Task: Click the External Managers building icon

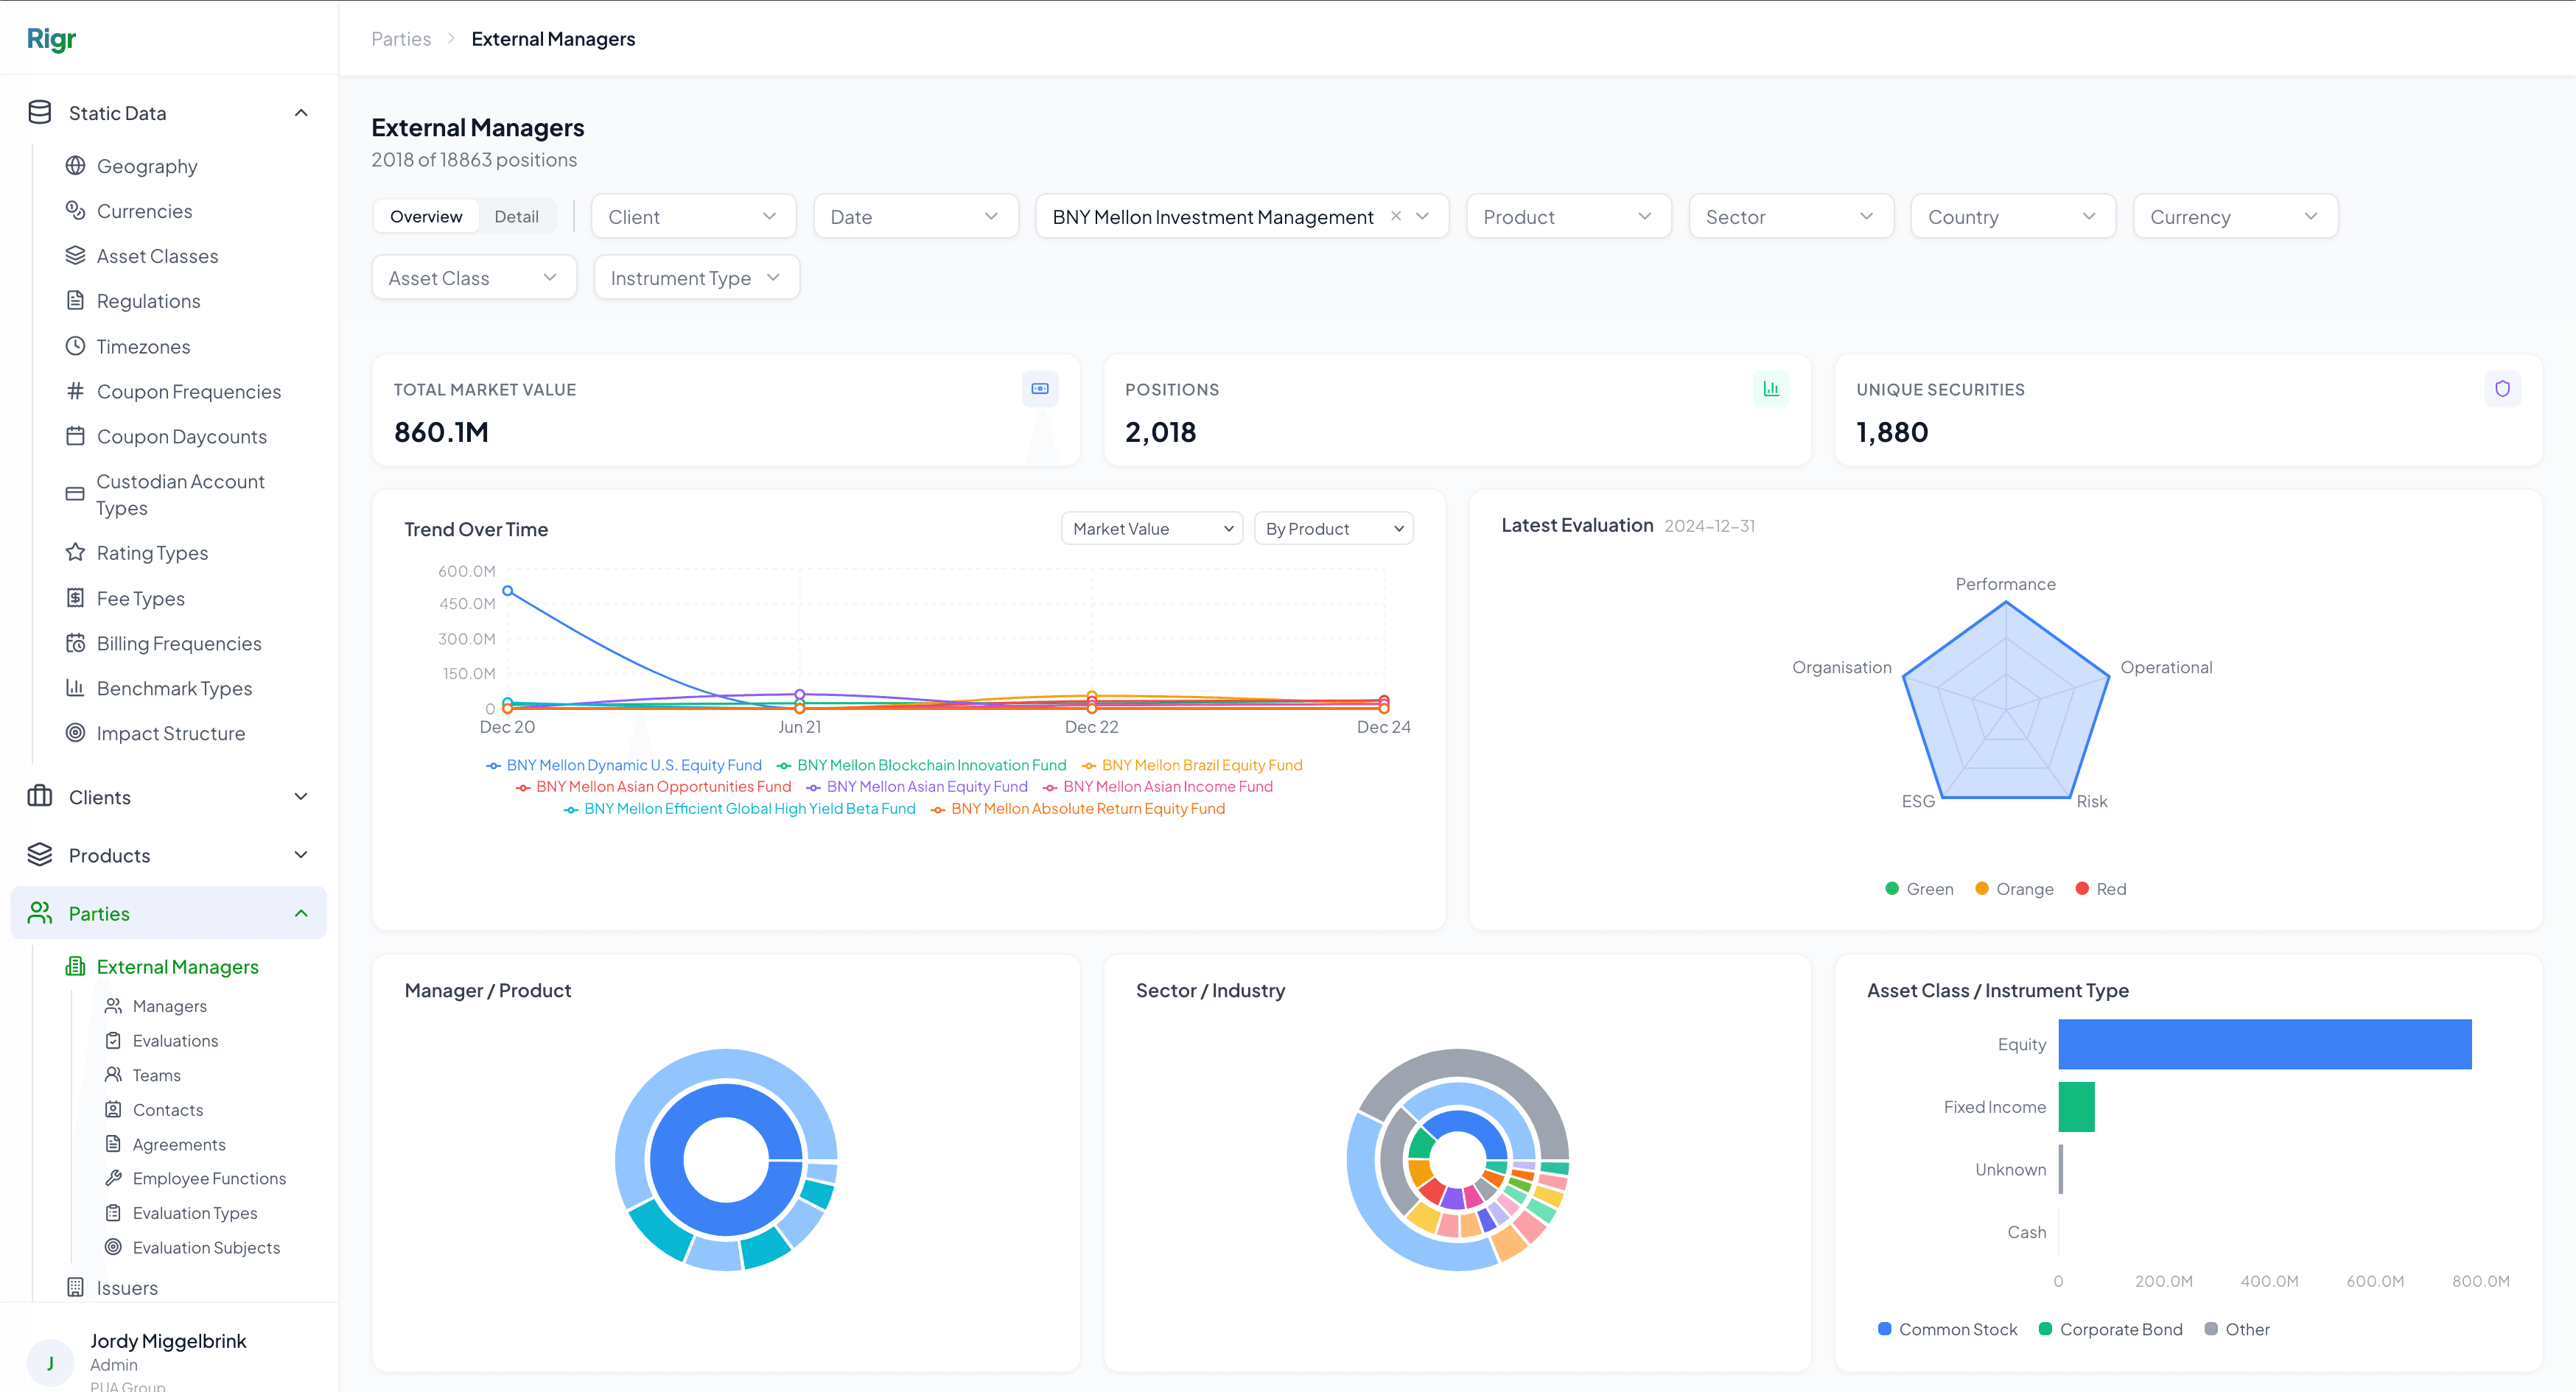Action: 75,967
